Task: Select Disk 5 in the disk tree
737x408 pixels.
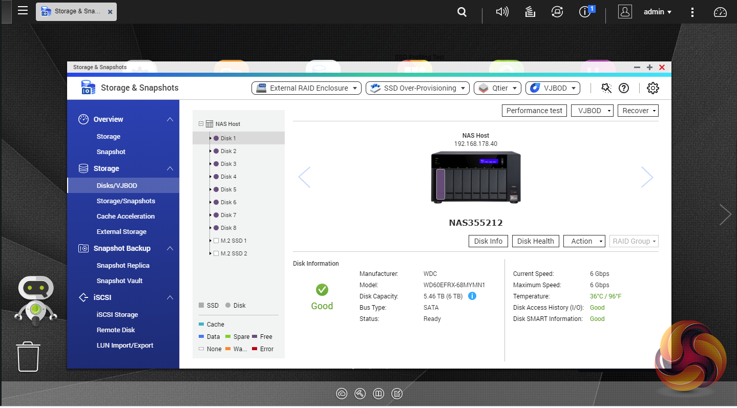Action: [x=228, y=189]
